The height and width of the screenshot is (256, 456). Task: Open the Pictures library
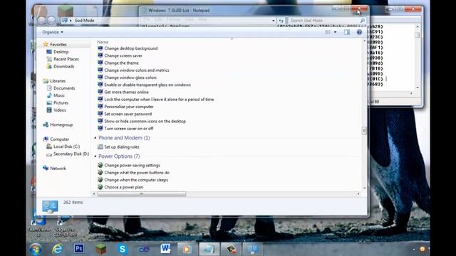(61, 102)
